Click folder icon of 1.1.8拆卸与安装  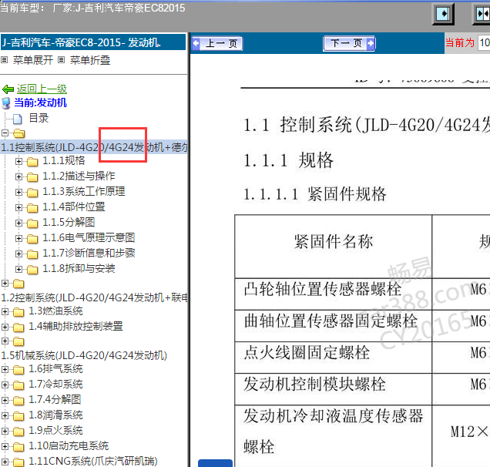pyautogui.click(x=32, y=269)
